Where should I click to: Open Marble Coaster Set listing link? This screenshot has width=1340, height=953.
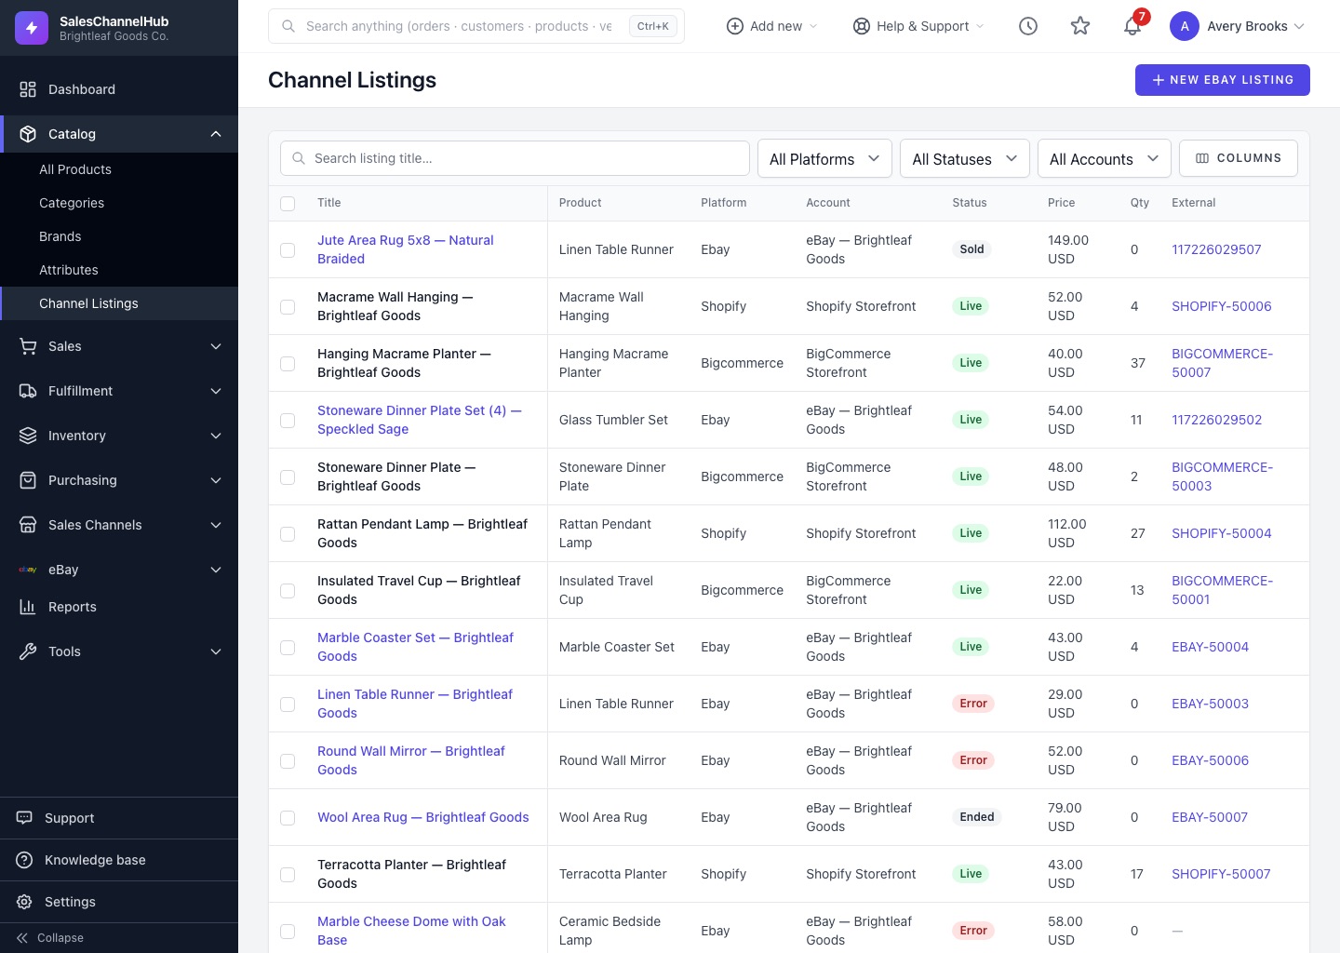[x=415, y=647]
